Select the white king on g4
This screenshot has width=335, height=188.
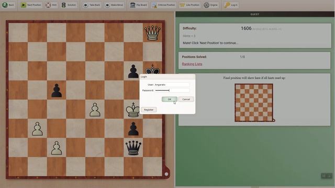pos(132,109)
